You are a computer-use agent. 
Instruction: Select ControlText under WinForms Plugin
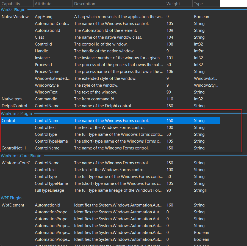(x=45, y=128)
